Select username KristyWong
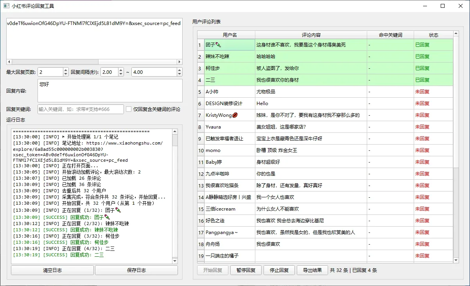This screenshot has height=286, width=470. pos(230,115)
